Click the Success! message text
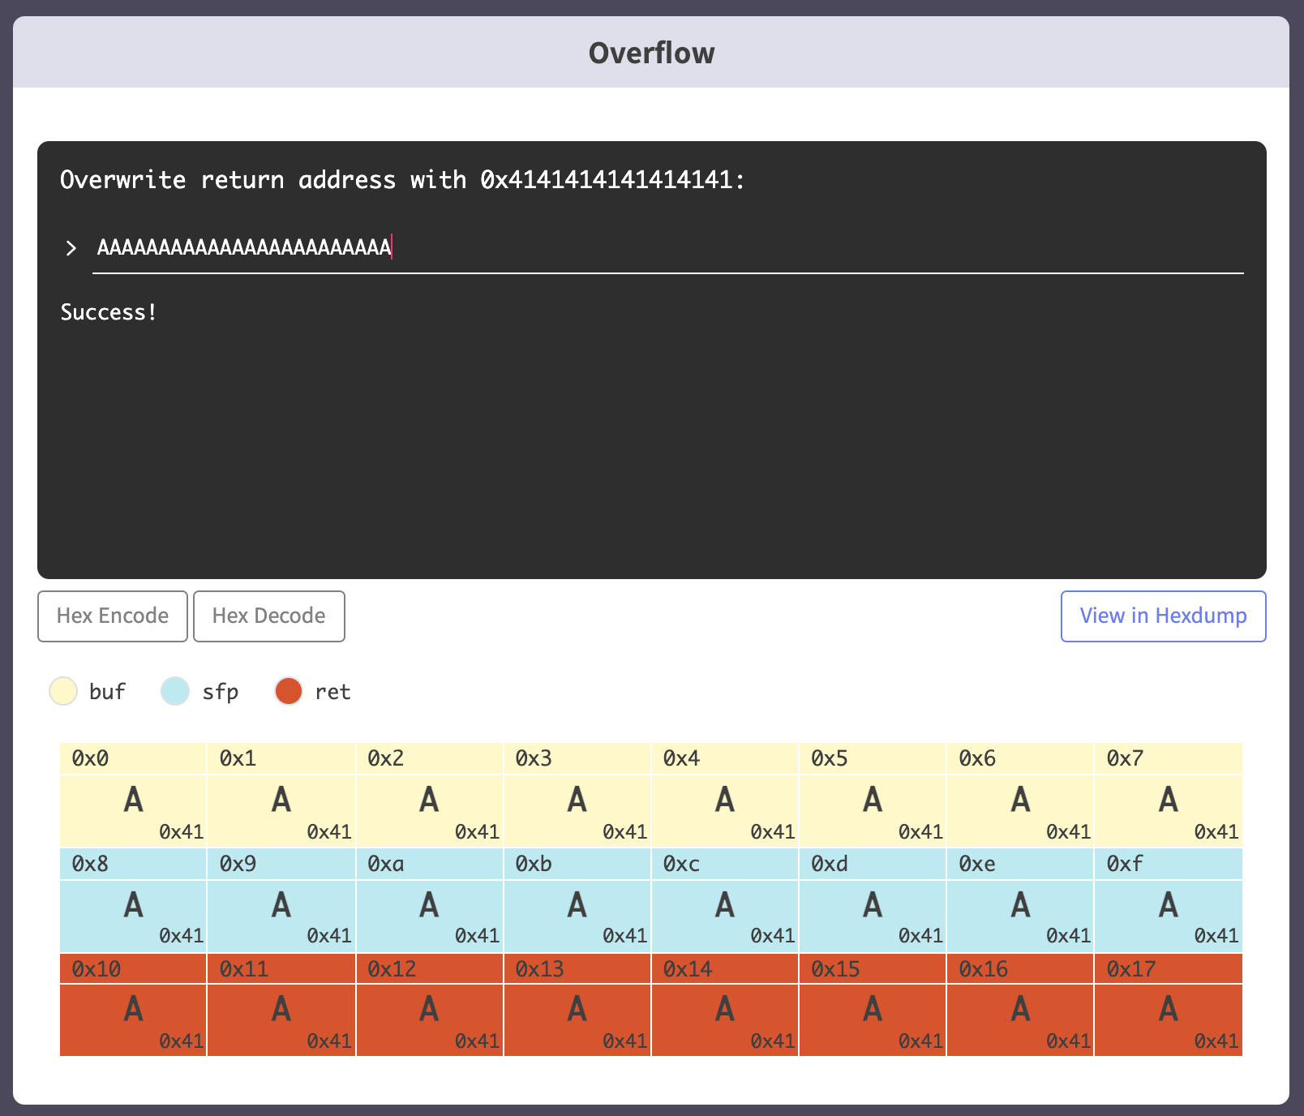The height and width of the screenshot is (1116, 1304). [x=109, y=312]
